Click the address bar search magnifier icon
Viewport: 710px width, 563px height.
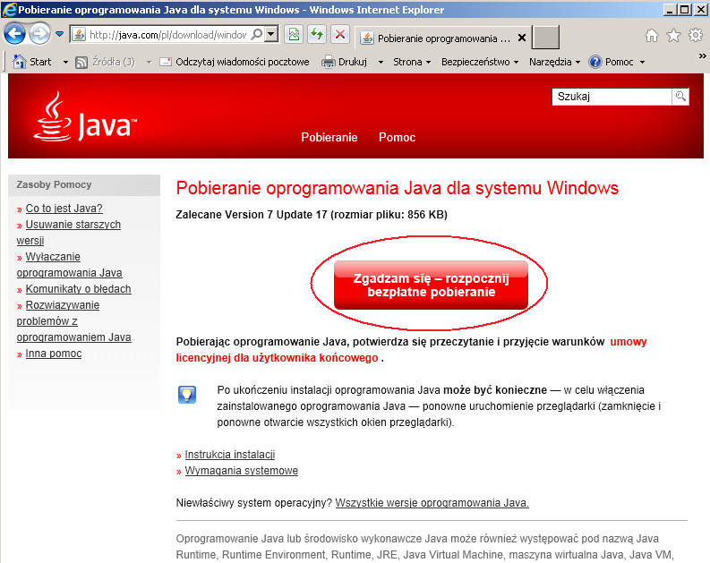256,34
